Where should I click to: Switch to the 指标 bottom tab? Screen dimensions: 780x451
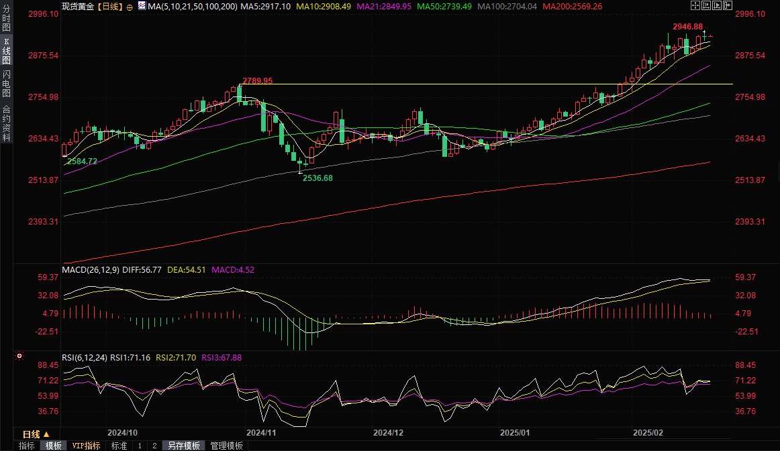(x=27, y=446)
